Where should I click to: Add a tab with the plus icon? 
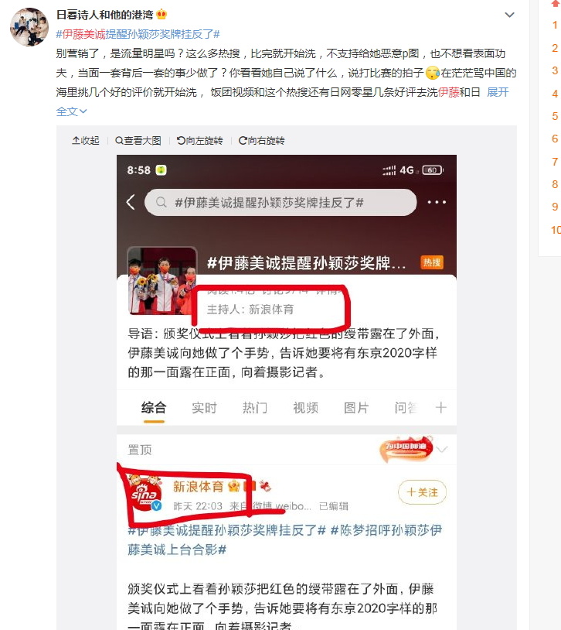coord(441,408)
